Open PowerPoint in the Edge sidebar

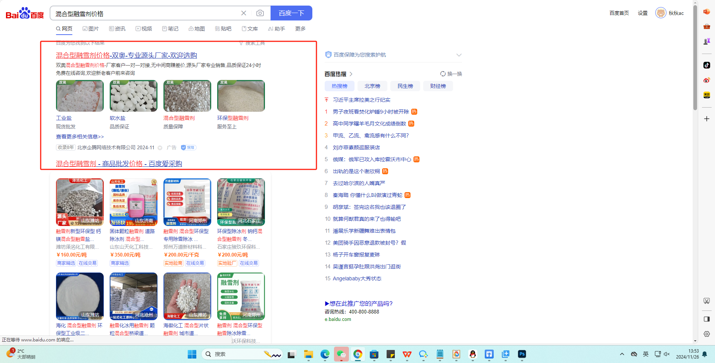pos(706,12)
